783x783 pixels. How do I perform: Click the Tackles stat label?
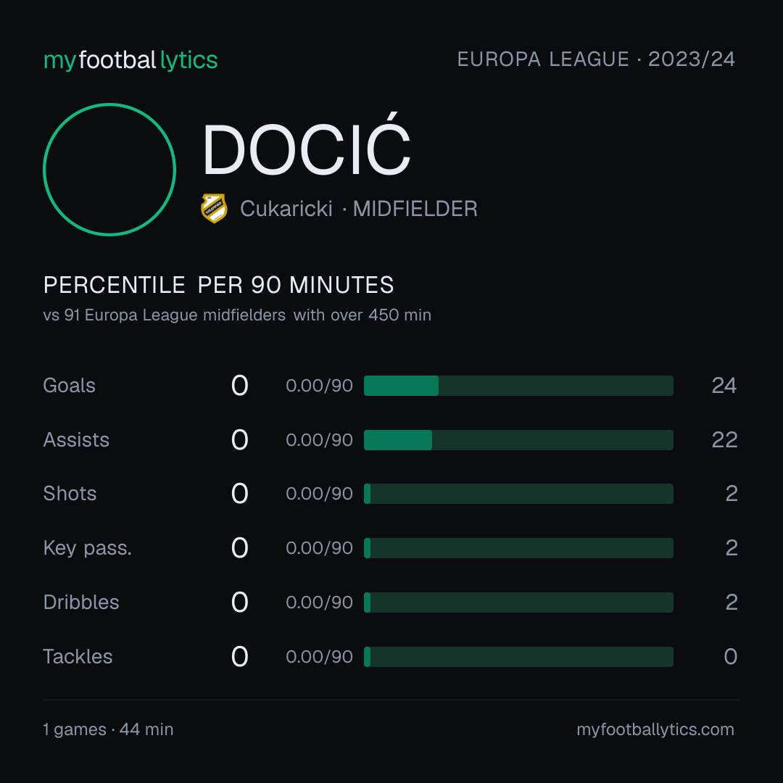click(78, 657)
